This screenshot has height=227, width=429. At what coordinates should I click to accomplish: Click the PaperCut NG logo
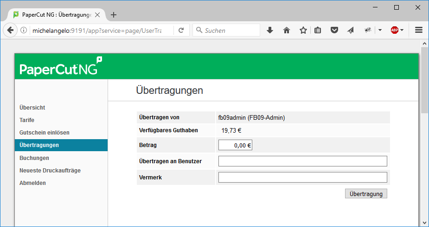tap(61, 66)
